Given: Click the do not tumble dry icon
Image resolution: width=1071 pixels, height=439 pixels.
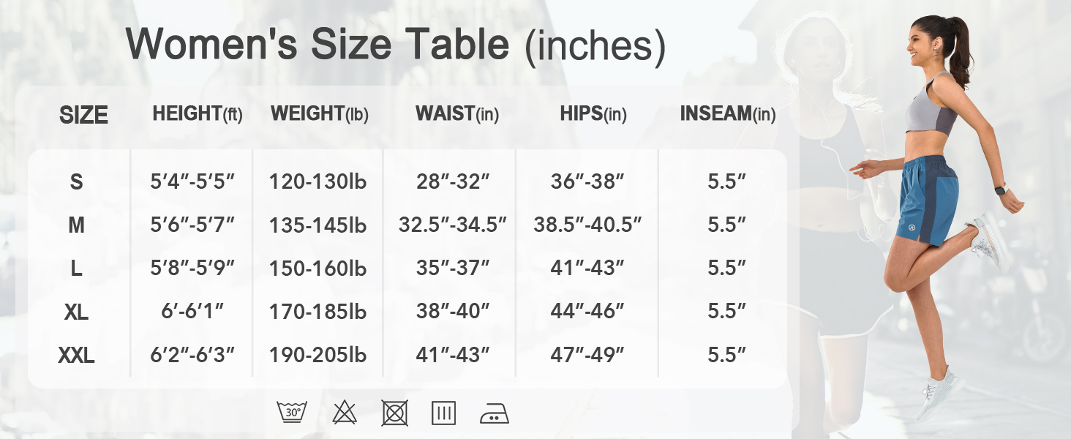Looking at the screenshot, I should point(394,413).
